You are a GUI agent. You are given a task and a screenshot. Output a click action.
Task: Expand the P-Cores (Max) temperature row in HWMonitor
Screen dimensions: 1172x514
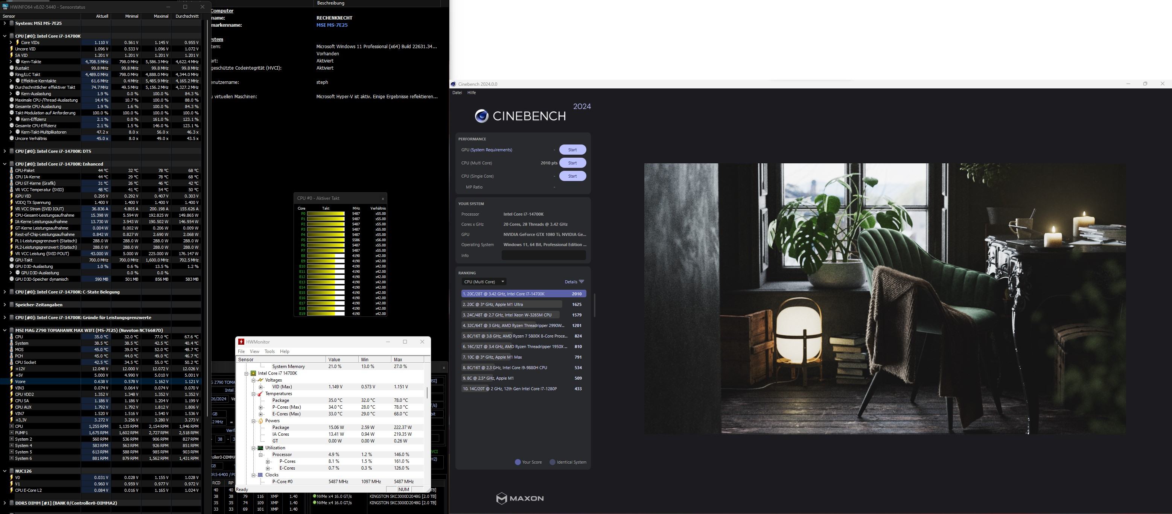coord(261,407)
